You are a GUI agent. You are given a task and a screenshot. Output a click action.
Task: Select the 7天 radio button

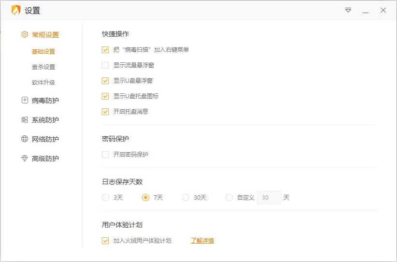click(x=145, y=197)
